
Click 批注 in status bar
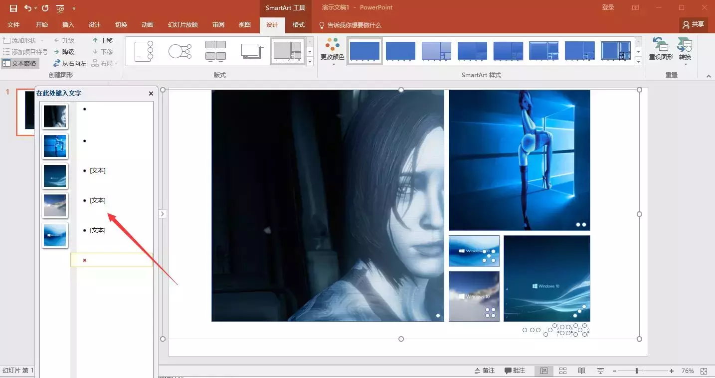click(x=515, y=371)
